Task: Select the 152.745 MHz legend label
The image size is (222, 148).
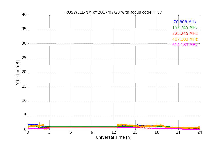Action: click(185, 27)
